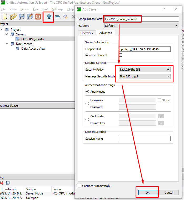Click the Save As pencil icon
Screen dimensions: 184x200
click(30, 17)
